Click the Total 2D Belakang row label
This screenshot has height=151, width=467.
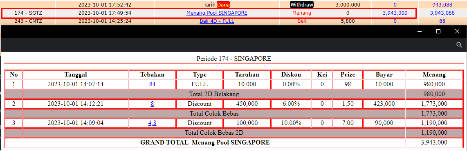click(x=214, y=94)
